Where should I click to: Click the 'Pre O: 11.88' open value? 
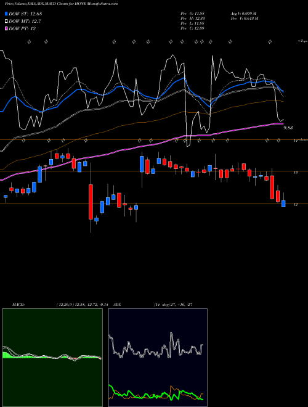coord(193,14)
